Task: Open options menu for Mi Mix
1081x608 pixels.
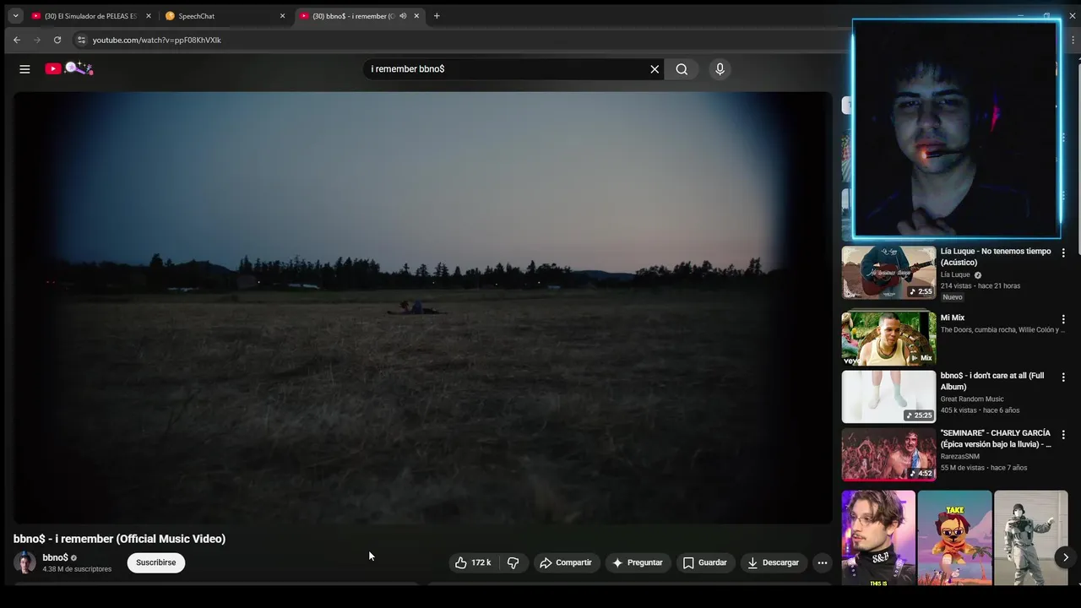Action: pyautogui.click(x=1063, y=319)
